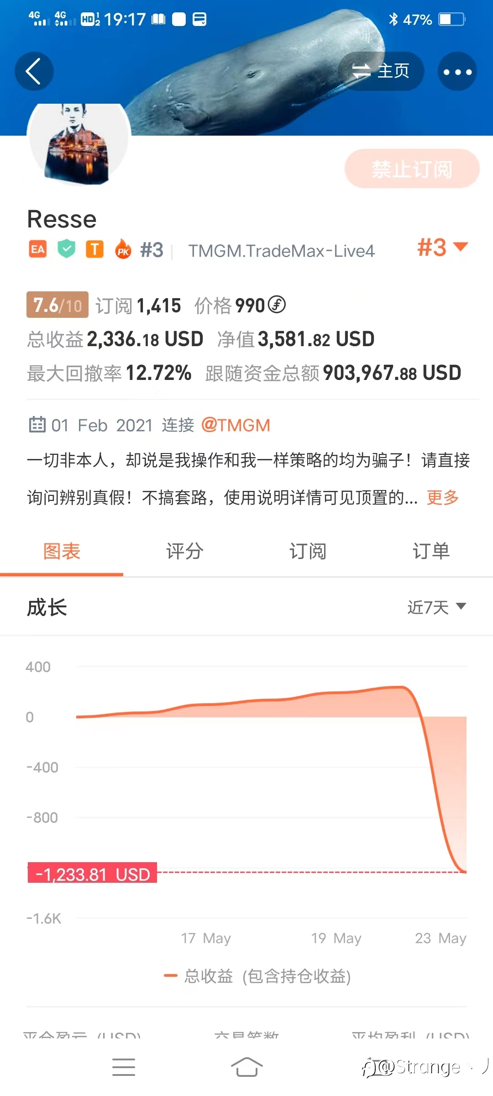Open the @TMGM broker link
The height and width of the screenshot is (1096, 493).
236,425
